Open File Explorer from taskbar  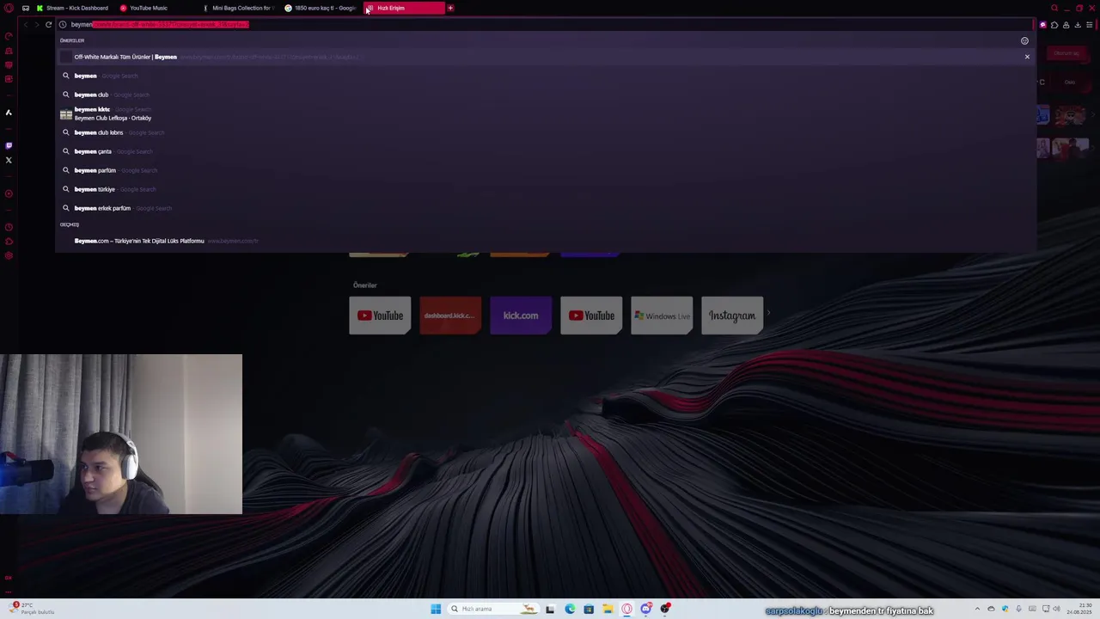pos(608,610)
